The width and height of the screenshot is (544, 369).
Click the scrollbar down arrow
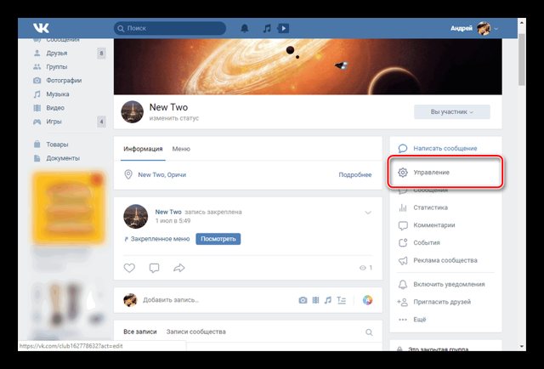click(522, 346)
